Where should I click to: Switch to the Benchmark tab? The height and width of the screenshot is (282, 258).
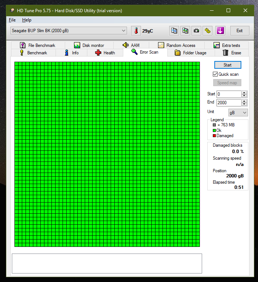click(34, 53)
